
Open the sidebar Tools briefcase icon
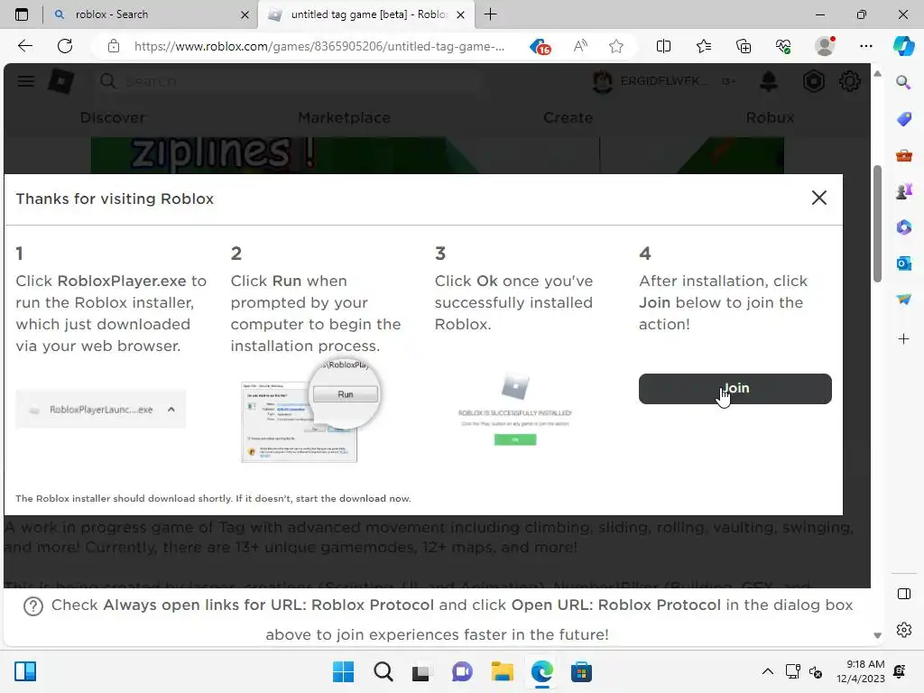tap(903, 155)
